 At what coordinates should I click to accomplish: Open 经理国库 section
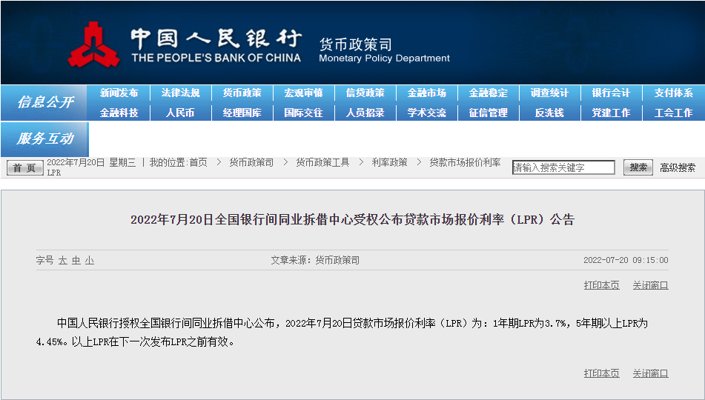point(242,113)
